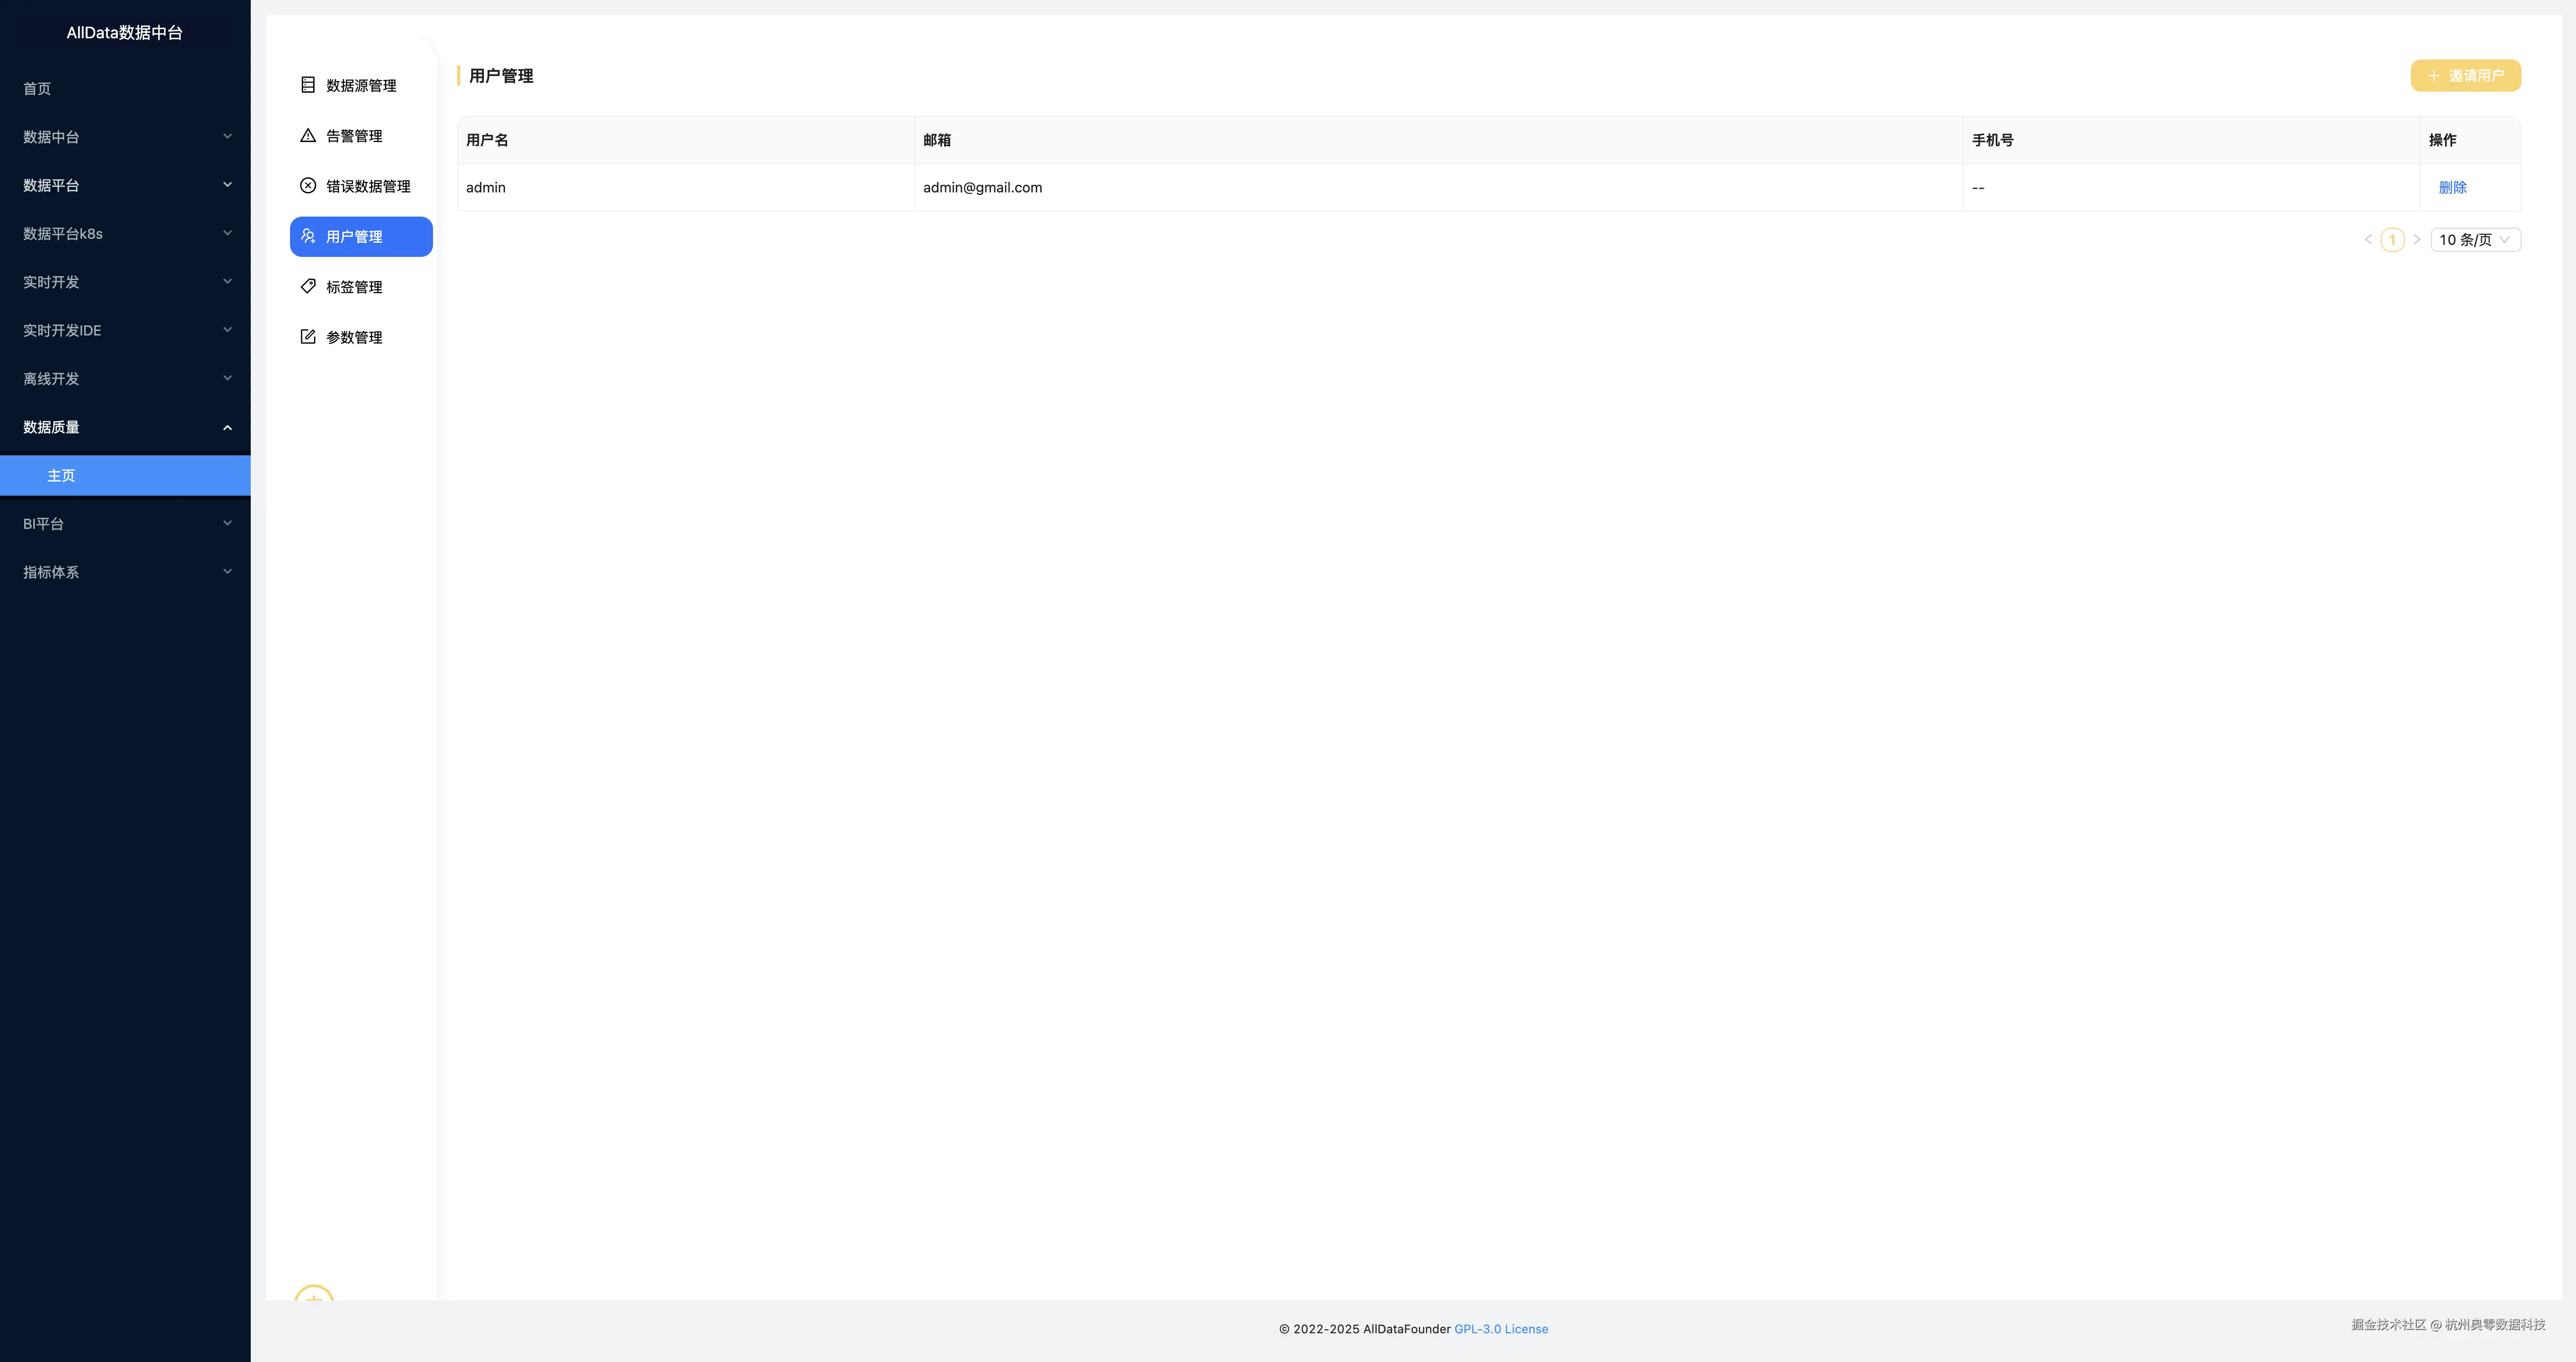
Task: Select the 主页 submenu item
Action: click(62, 476)
